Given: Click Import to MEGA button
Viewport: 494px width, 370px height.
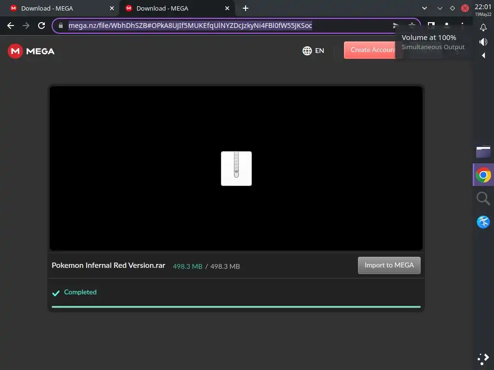Looking at the screenshot, I should 389,265.
